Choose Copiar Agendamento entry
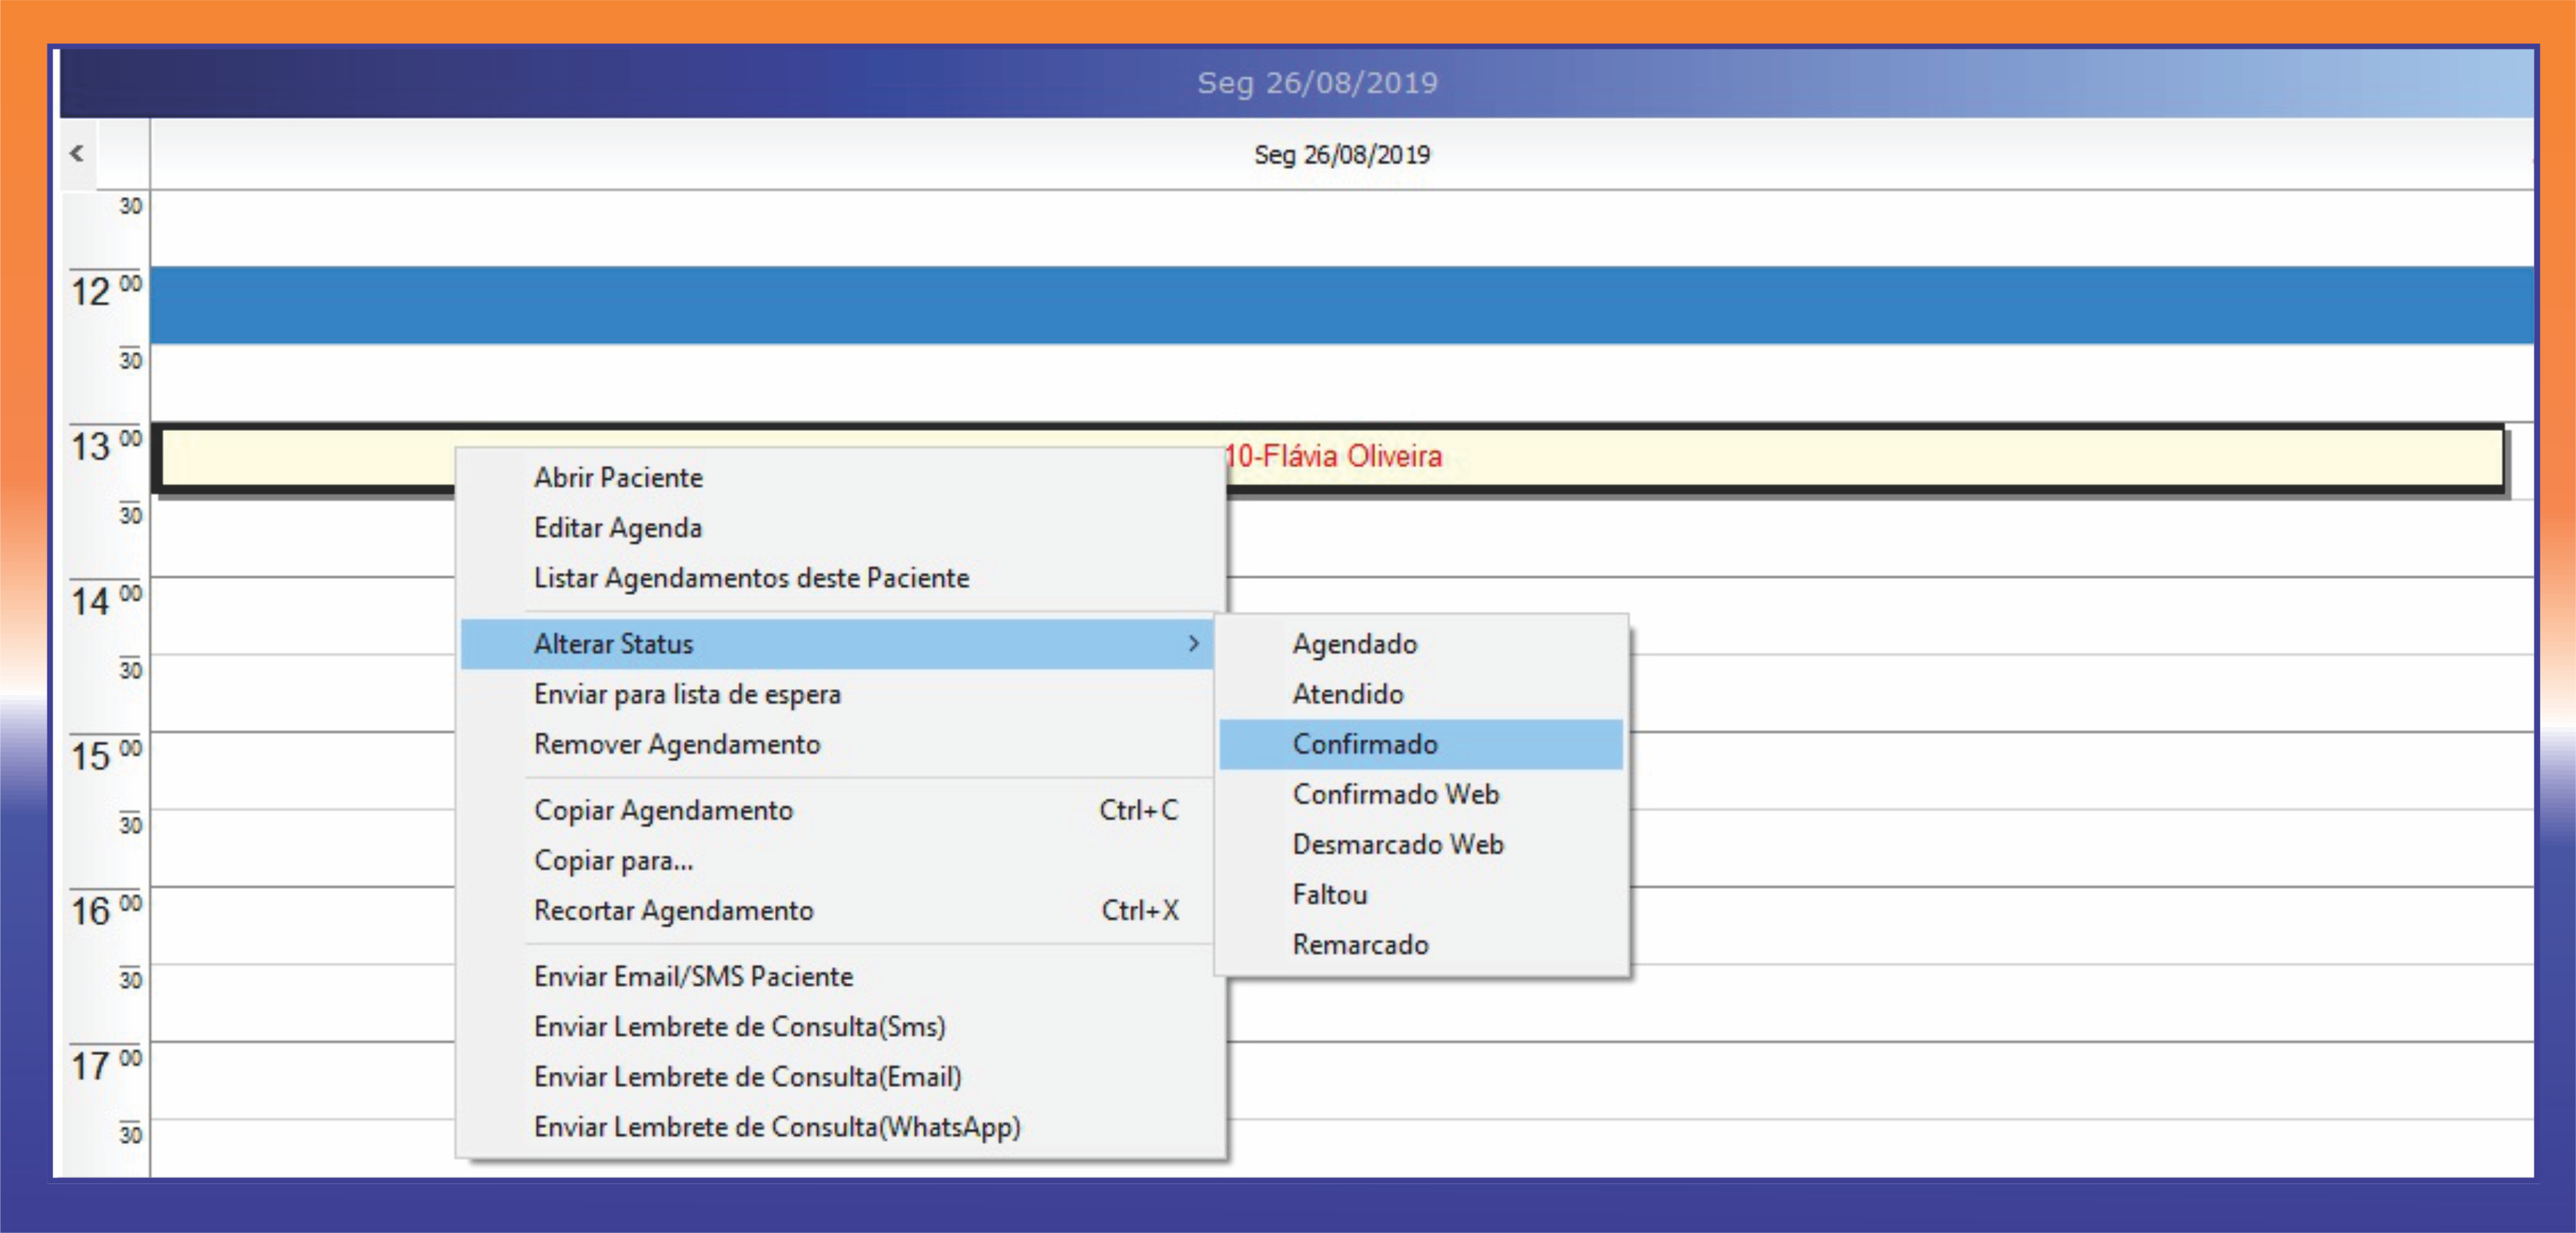Screen dimensions: 2576x1233 coord(662,809)
